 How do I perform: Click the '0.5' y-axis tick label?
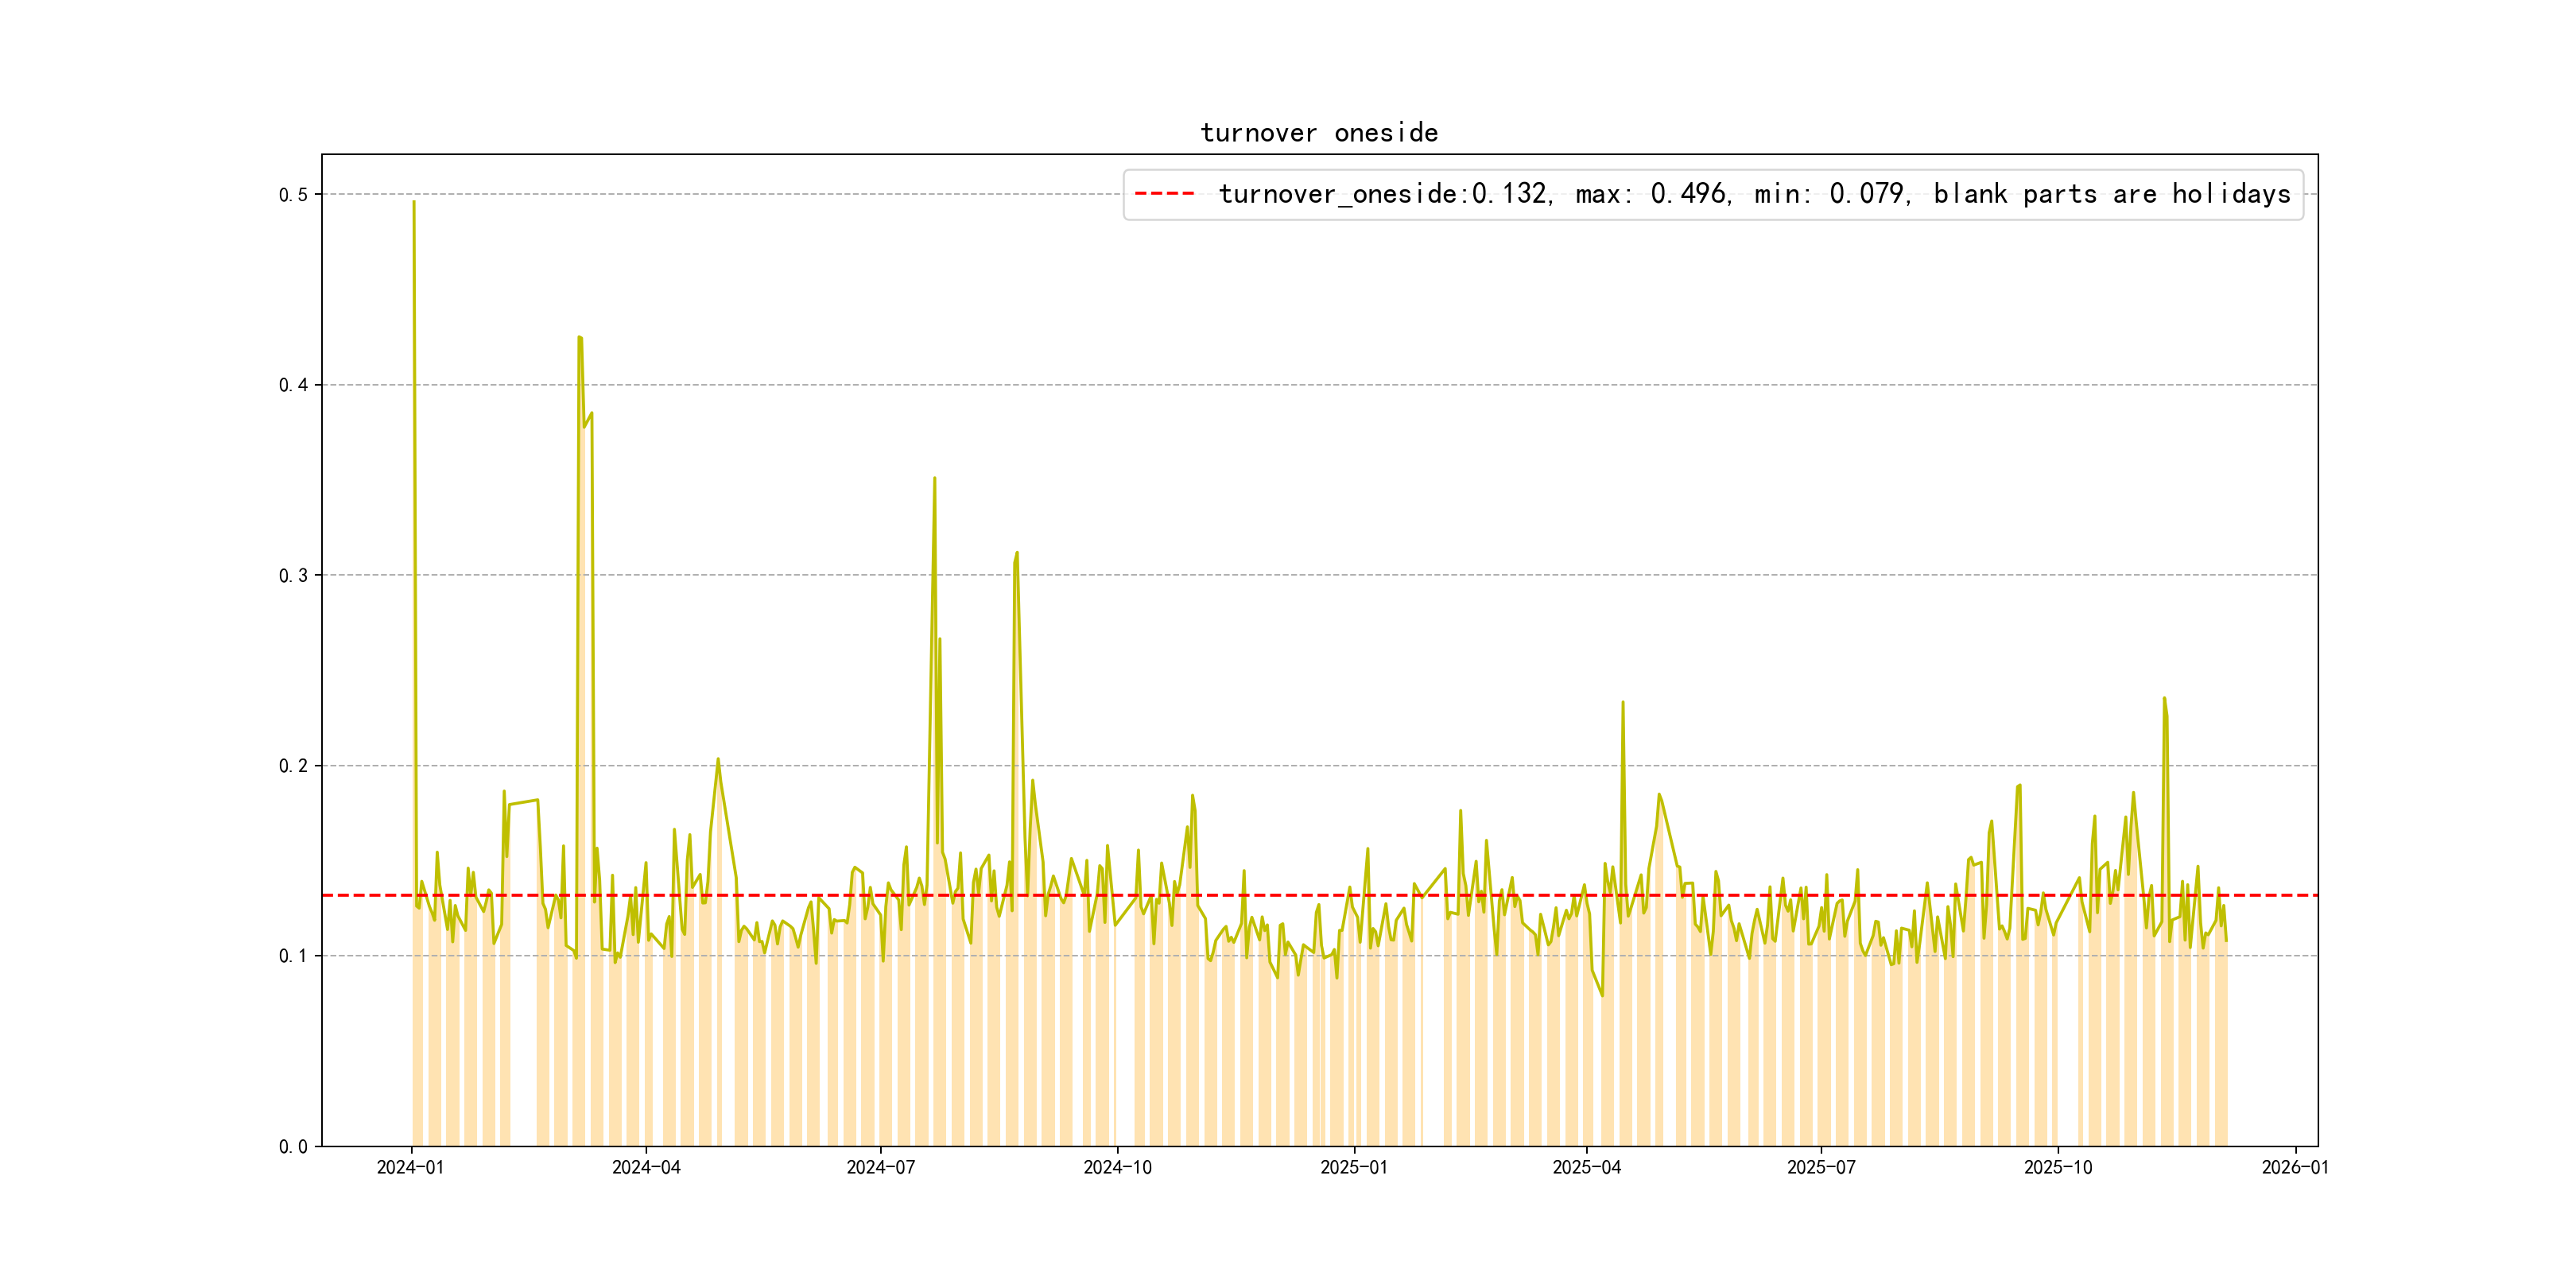tap(293, 195)
